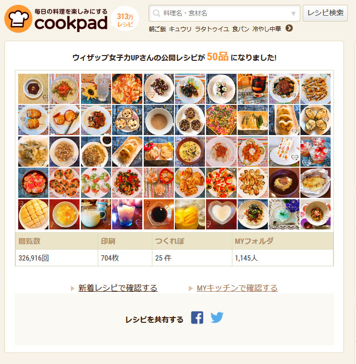
Task: Select the 冷やし中華 keyword link
Action: (266, 29)
